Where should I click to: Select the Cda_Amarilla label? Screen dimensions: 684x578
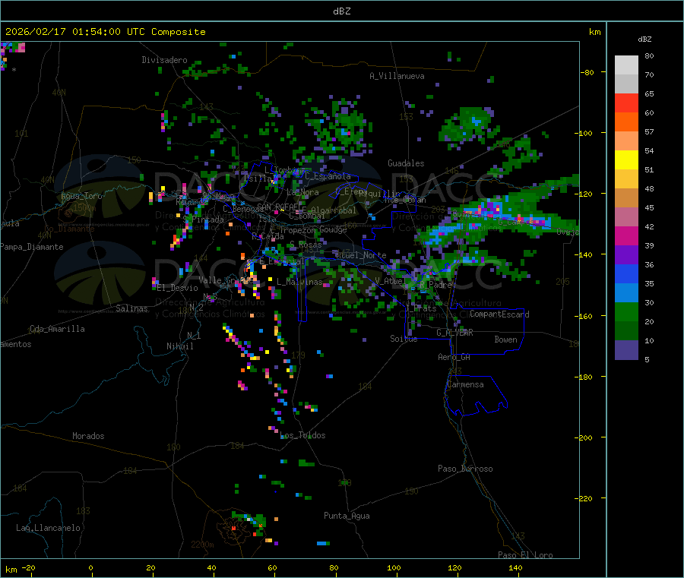(57, 329)
